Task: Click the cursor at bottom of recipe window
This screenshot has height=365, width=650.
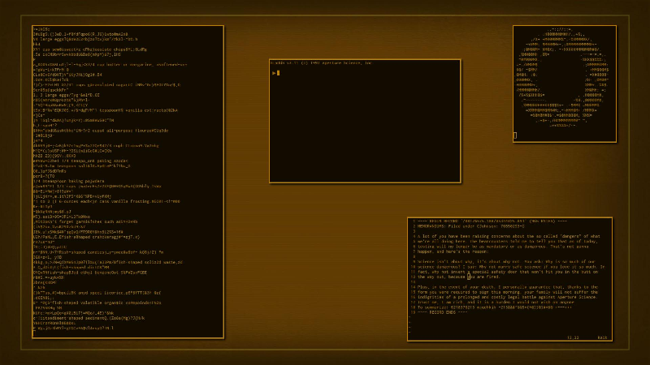Action: coord(34,333)
